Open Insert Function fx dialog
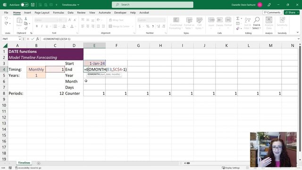The width and height of the screenshot is (302, 170). (37, 39)
